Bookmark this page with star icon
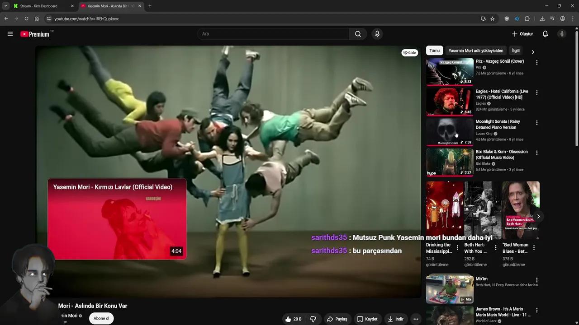 pyautogui.click(x=493, y=19)
